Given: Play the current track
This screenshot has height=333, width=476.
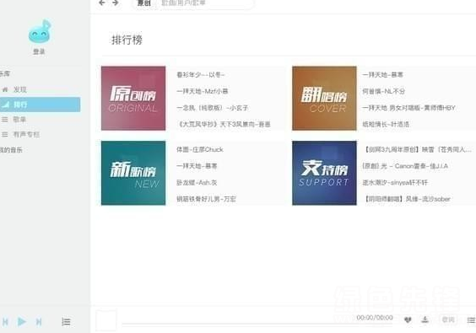Looking at the screenshot, I should (x=22, y=321).
